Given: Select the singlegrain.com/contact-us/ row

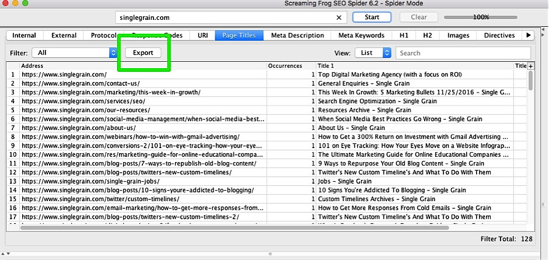Looking at the screenshot, I should pos(81,83).
